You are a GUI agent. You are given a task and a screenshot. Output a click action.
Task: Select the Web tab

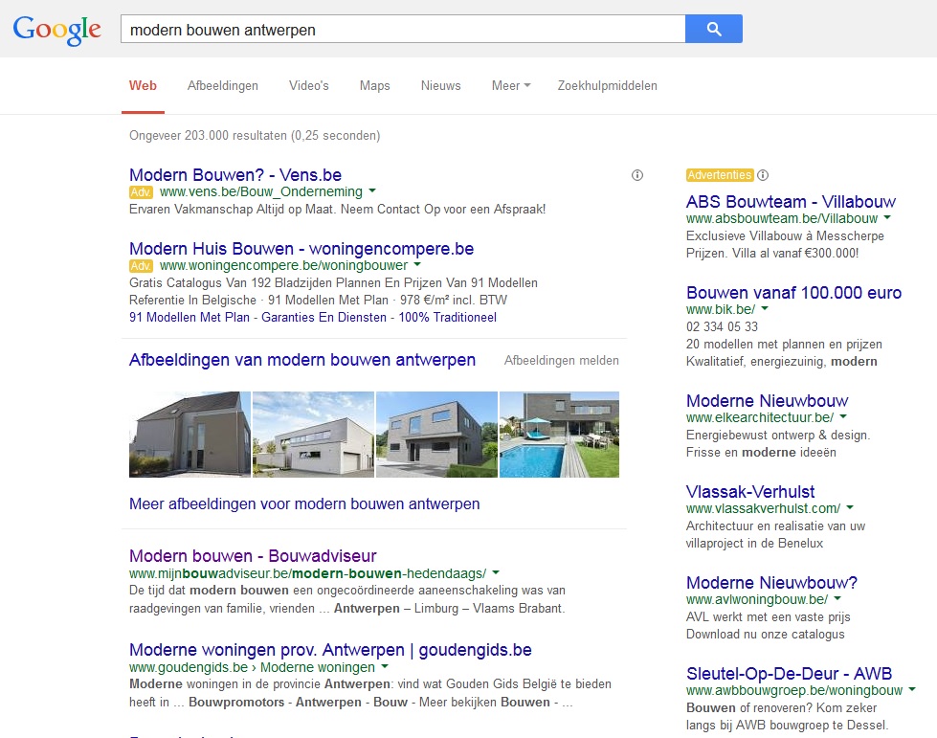[x=143, y=85]
